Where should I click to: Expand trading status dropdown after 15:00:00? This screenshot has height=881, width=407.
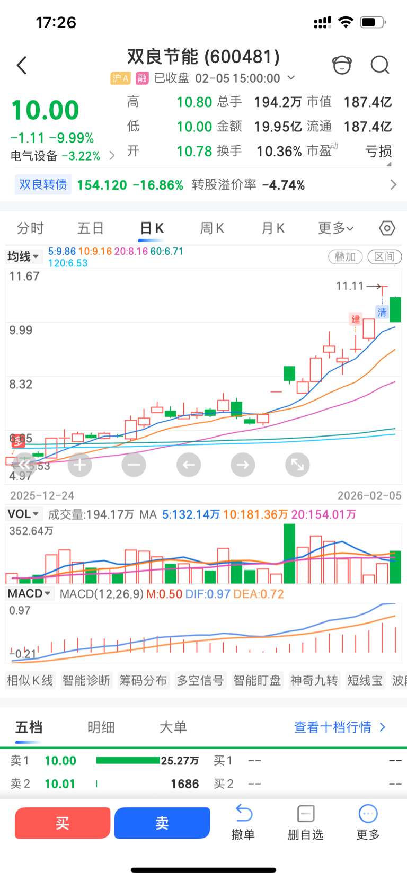pyautogui.click(x=291, y=78)
